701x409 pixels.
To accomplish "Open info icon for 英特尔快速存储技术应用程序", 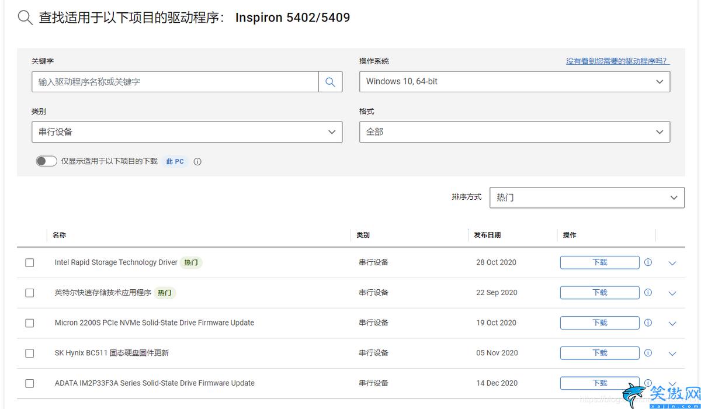I will 648,293.
